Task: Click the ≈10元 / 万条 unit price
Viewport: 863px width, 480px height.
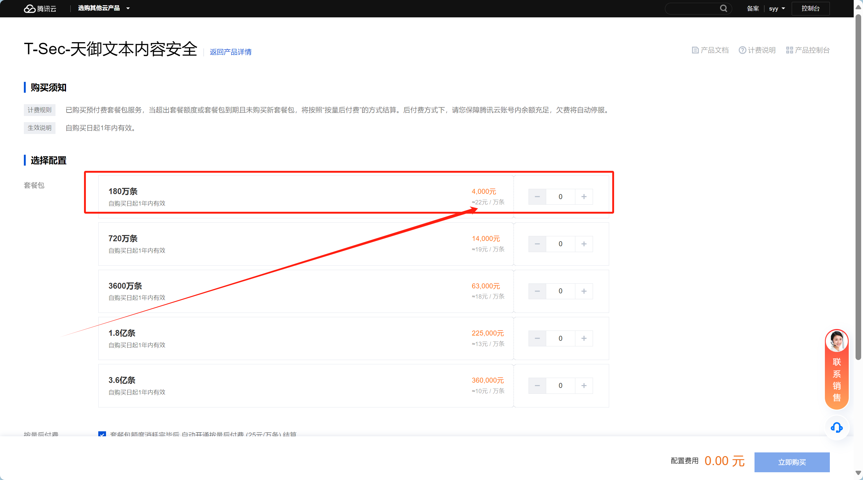Action: (488, 391)
